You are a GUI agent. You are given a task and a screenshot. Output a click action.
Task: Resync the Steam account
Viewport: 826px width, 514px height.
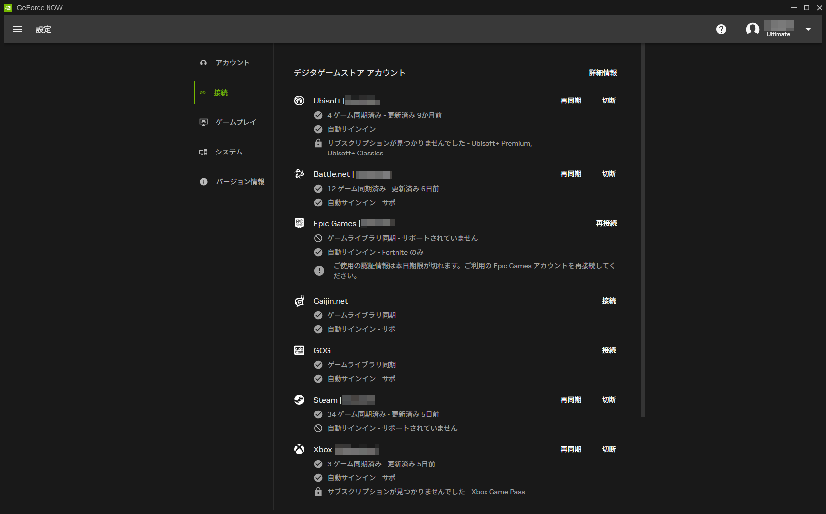(x=571, y=400)
